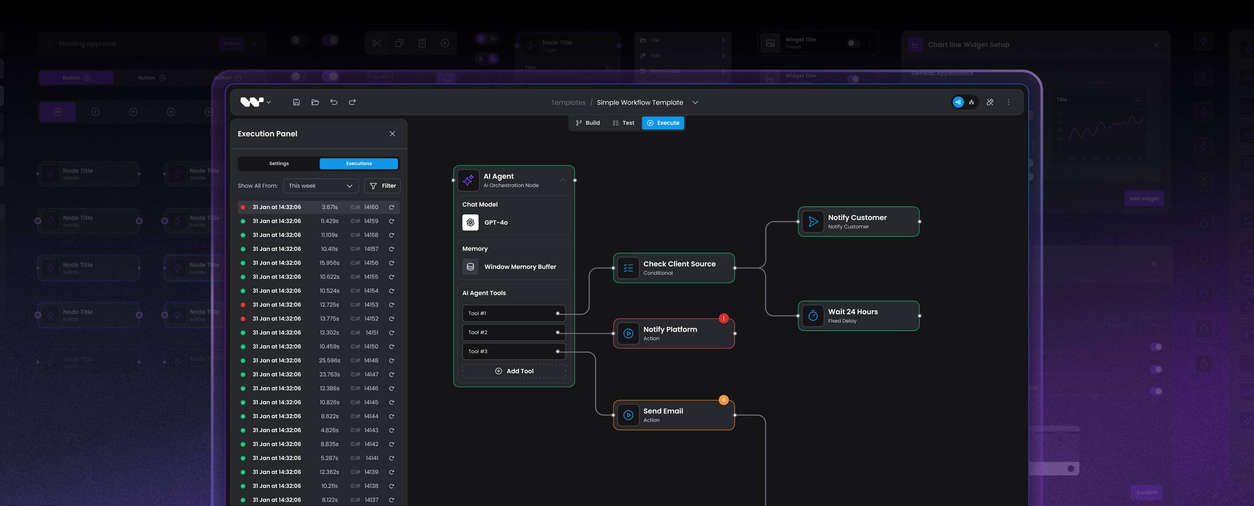Switch to the Settings tab
This screenshot has width=1254, height=506.
pos(279,163)
